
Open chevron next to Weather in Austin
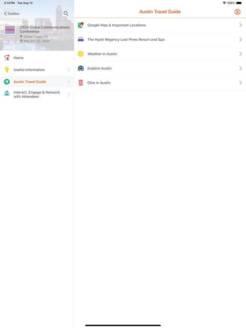(x=240, y=54)
